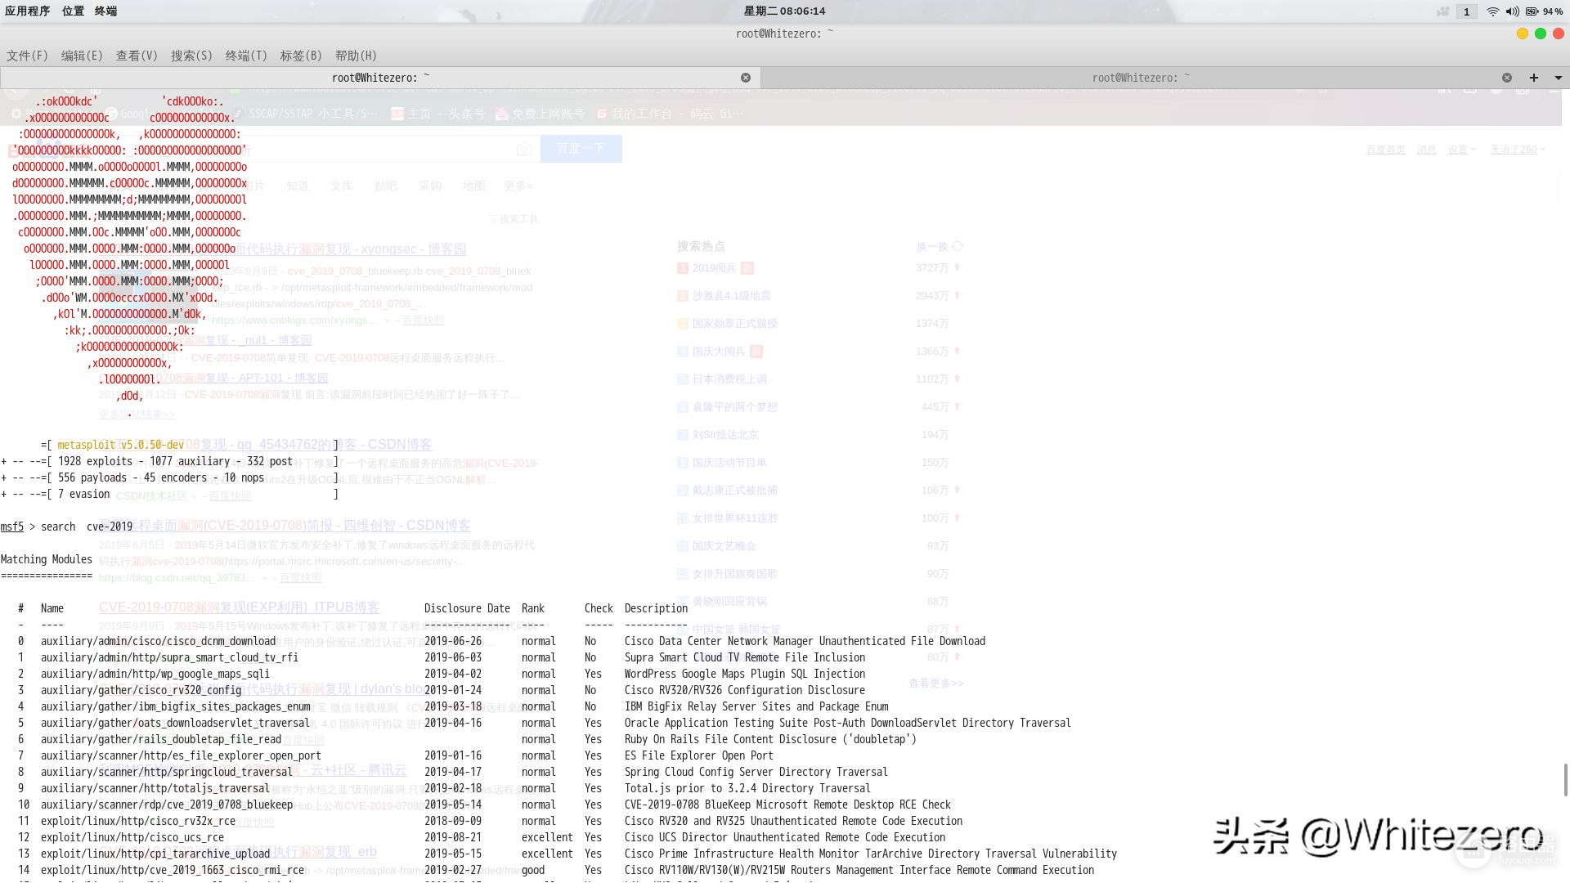This screenshot has width=1570, height=883.
Task: Open the 终端(T) menu
Action: [246, 56]
